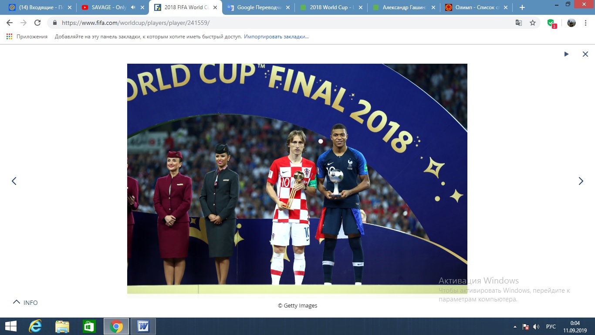Image resolution: width=595 pixels, height=335 pixels.
Task: Switch to Word on the taskbar
Action: (143, 326)
